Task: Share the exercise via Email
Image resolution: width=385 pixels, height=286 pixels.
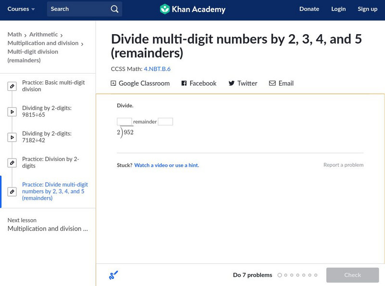Action: pyautogui.click(x=282, y=83)
